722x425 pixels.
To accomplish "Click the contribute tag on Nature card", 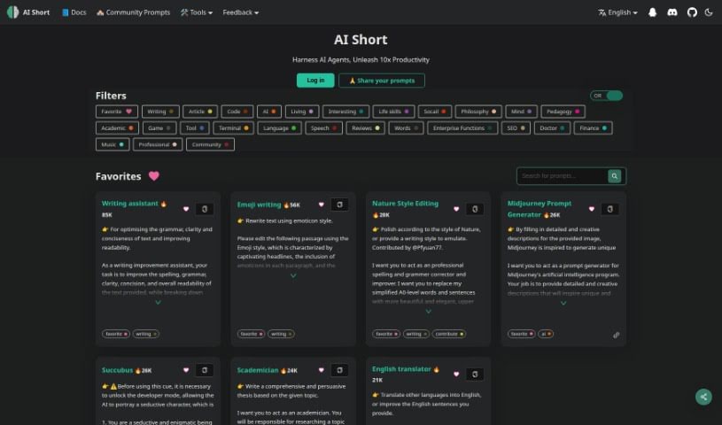I will coord(448,334).
